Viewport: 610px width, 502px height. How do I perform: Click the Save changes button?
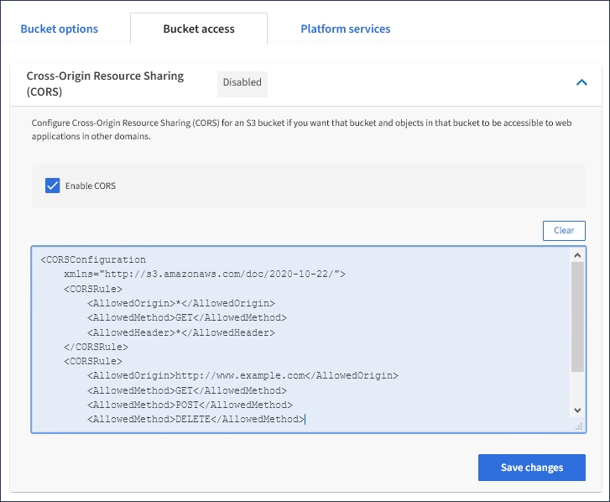tap(531, 468)
